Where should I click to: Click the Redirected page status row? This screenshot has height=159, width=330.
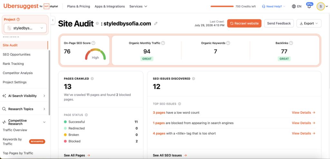101,128
